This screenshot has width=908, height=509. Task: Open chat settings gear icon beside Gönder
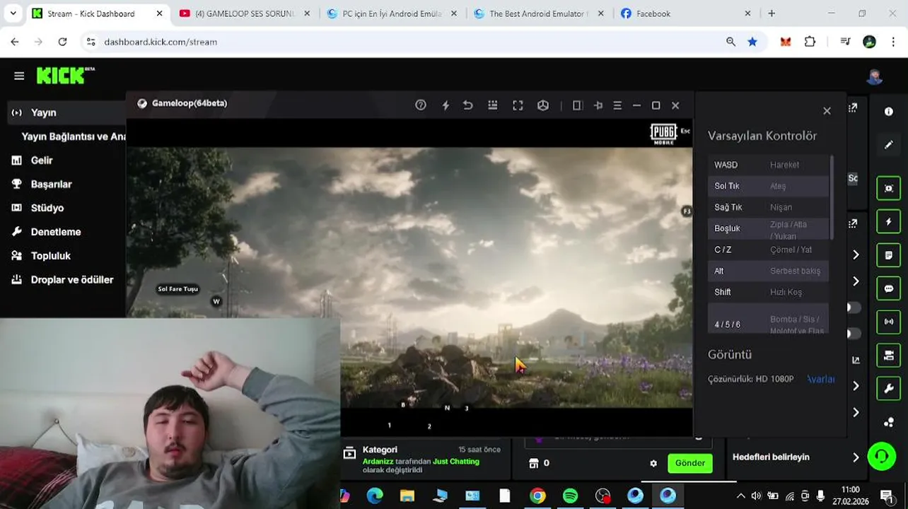653,464
